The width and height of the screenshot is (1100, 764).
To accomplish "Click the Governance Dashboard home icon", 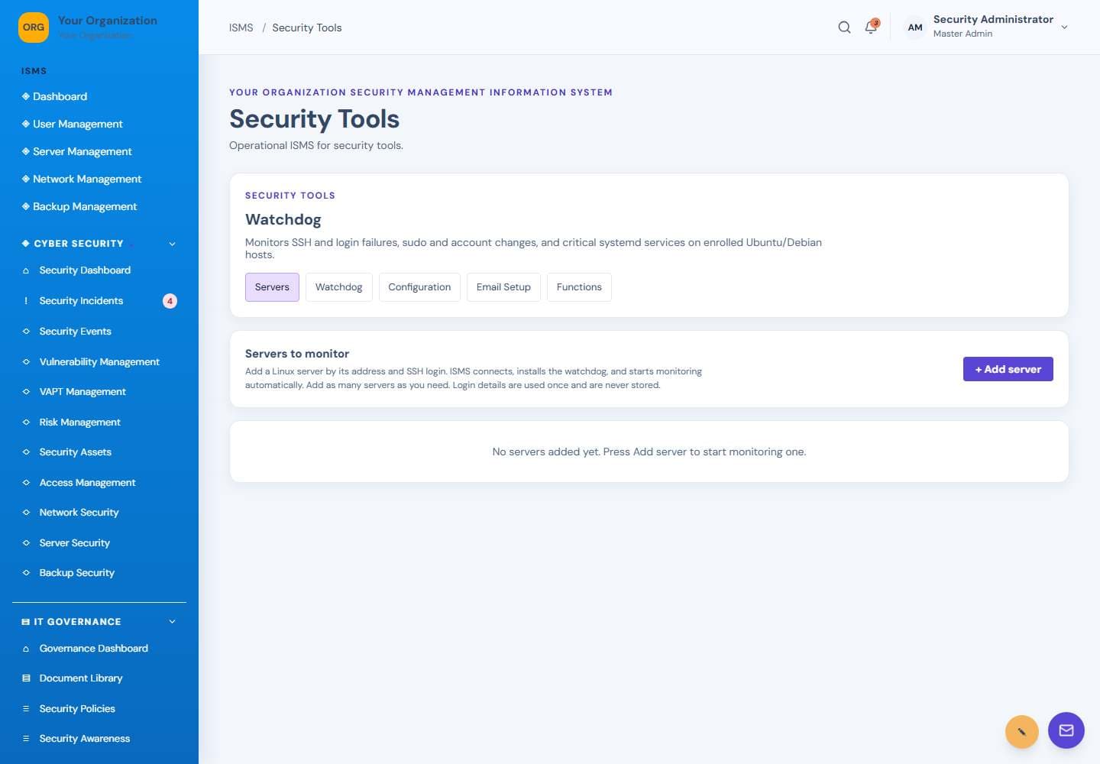I will [26, 649].
